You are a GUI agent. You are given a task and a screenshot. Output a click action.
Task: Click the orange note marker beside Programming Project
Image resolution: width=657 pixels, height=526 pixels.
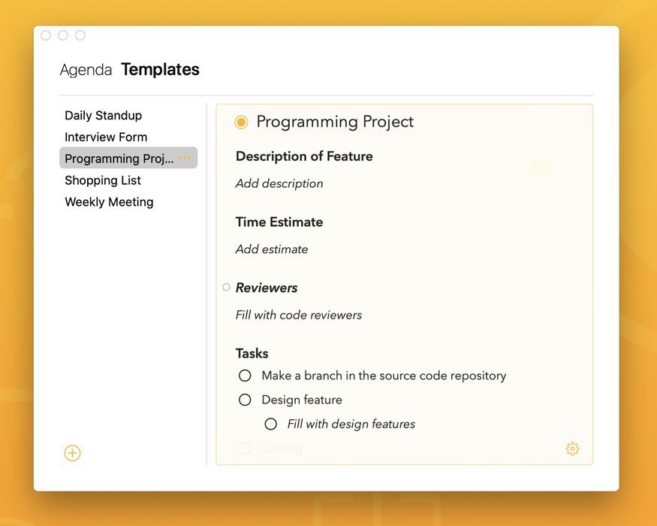pos(241,122)
